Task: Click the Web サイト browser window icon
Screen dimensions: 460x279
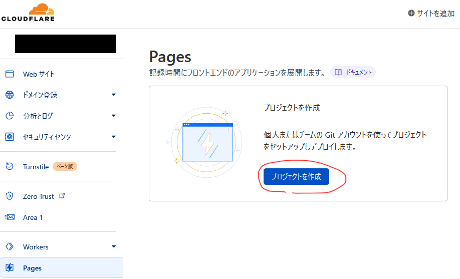Action: click(10, 74)
